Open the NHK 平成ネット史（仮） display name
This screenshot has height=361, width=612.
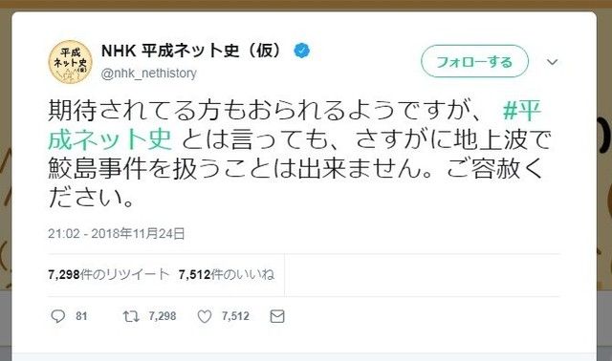tap(191, 51)
